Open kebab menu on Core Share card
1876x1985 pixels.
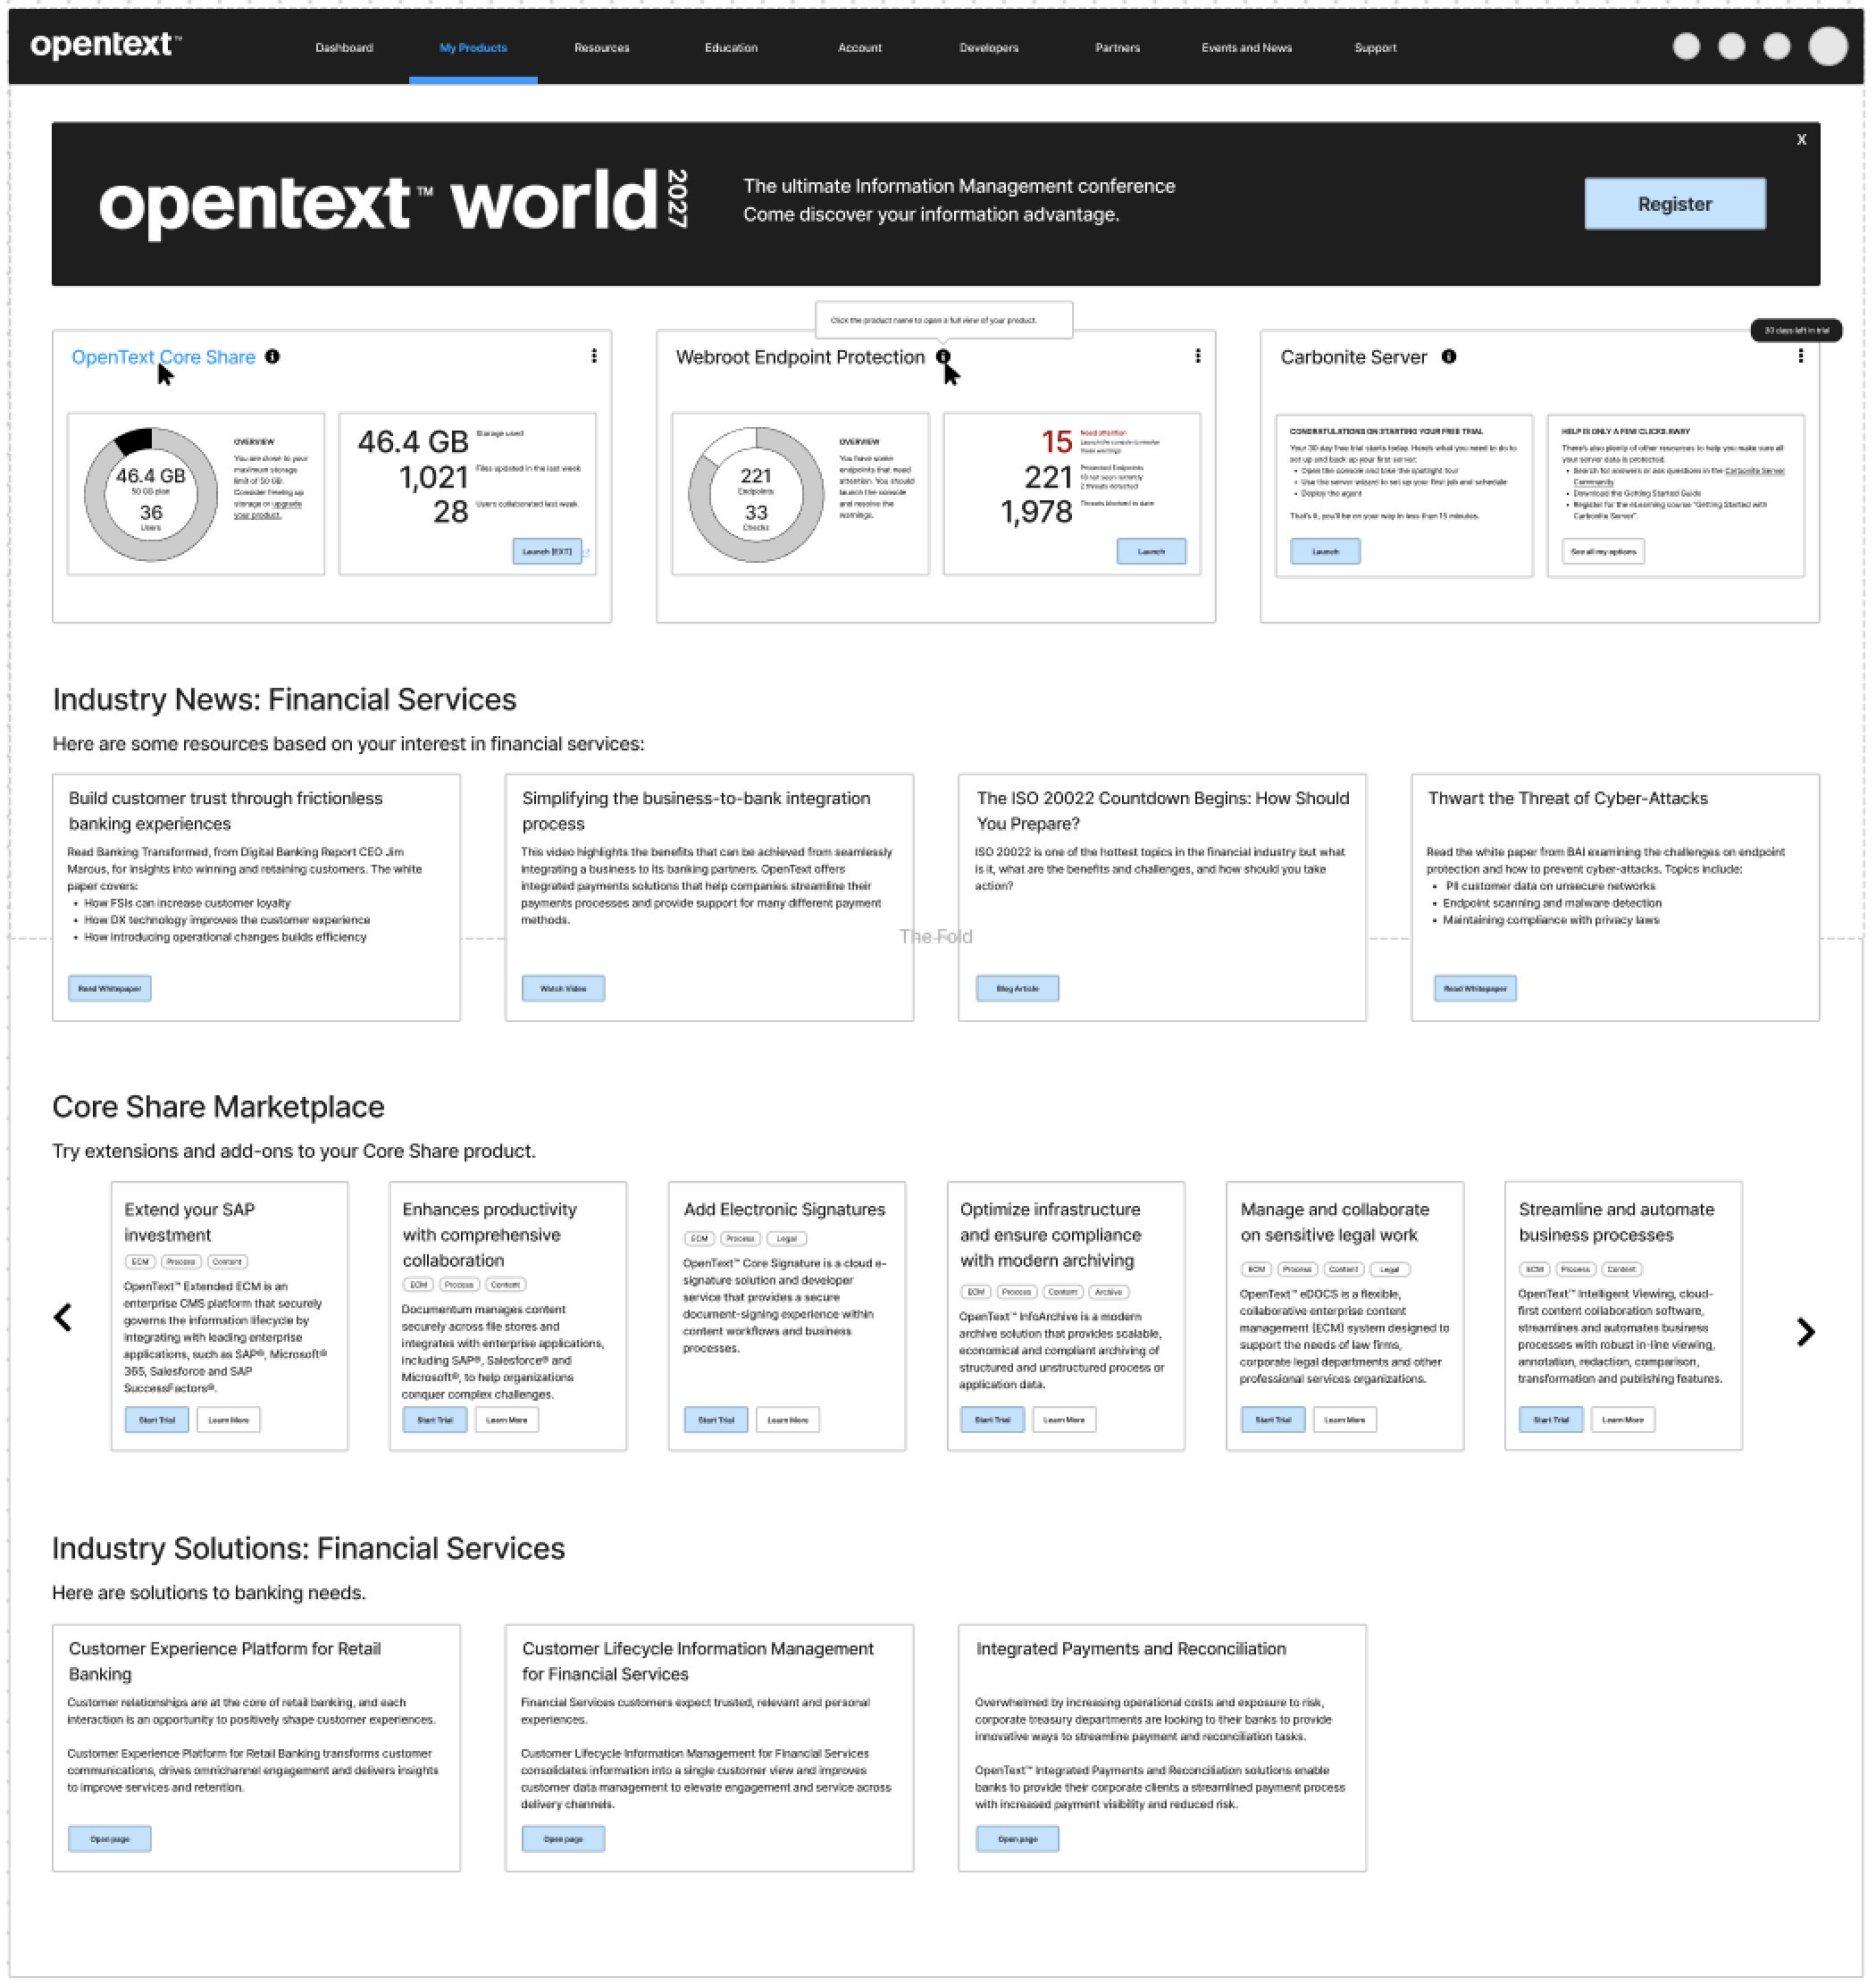point(594,356)
